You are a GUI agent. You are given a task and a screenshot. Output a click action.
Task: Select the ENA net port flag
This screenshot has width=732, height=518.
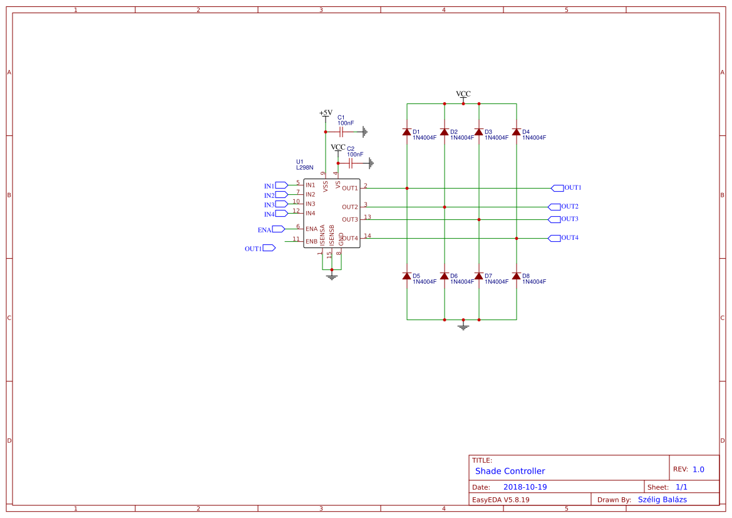(x=279, y=229)
